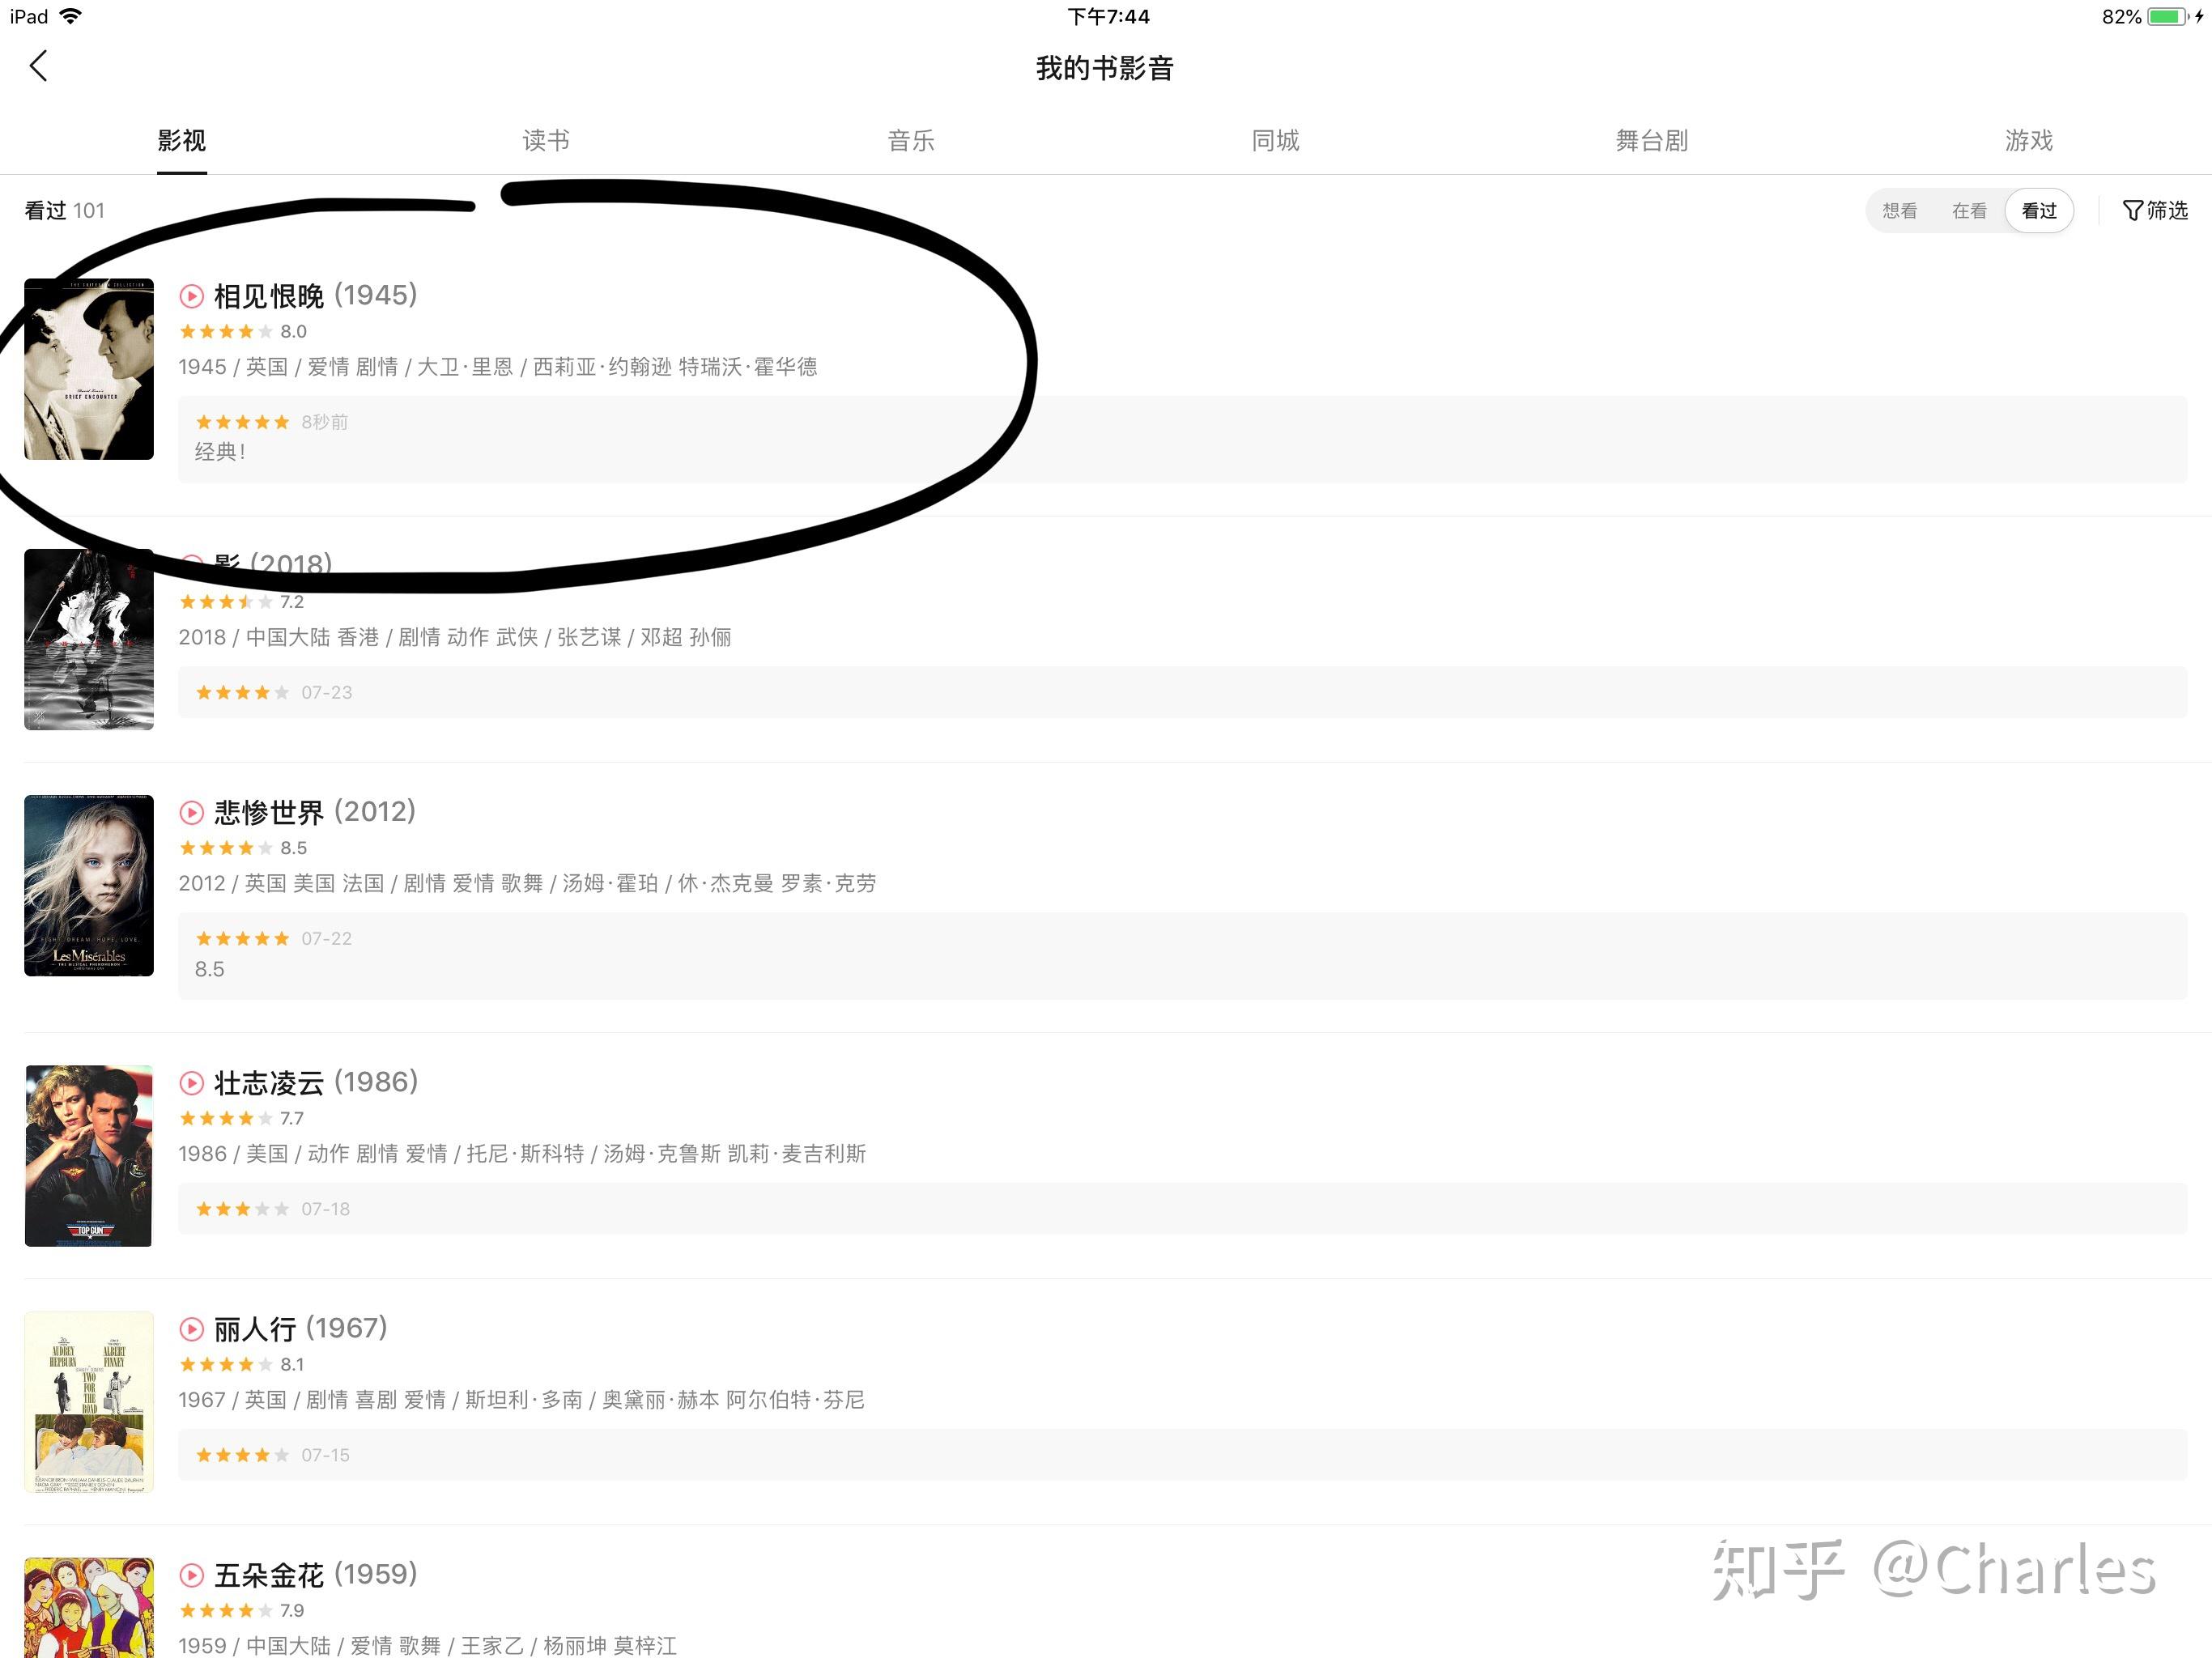This screenshot has width=2212, height=1658.
Task: Go back using the top-left arrow
Action: (x=39, y=66)
